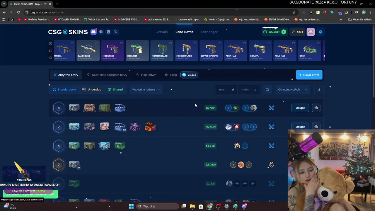Open the Case Battle menu item
The height and width of the screenshot is (211, 375).
click(x=184, y=32)
